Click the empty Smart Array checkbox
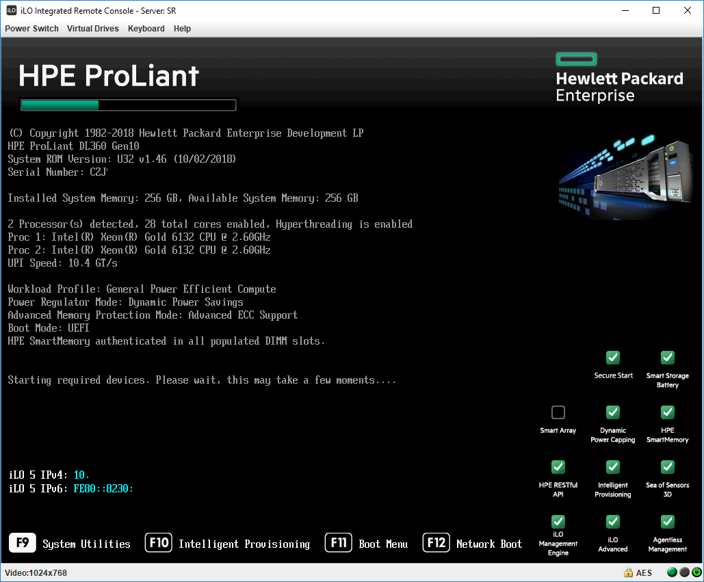The image size is (704, 582). click(x=558, y=412)
